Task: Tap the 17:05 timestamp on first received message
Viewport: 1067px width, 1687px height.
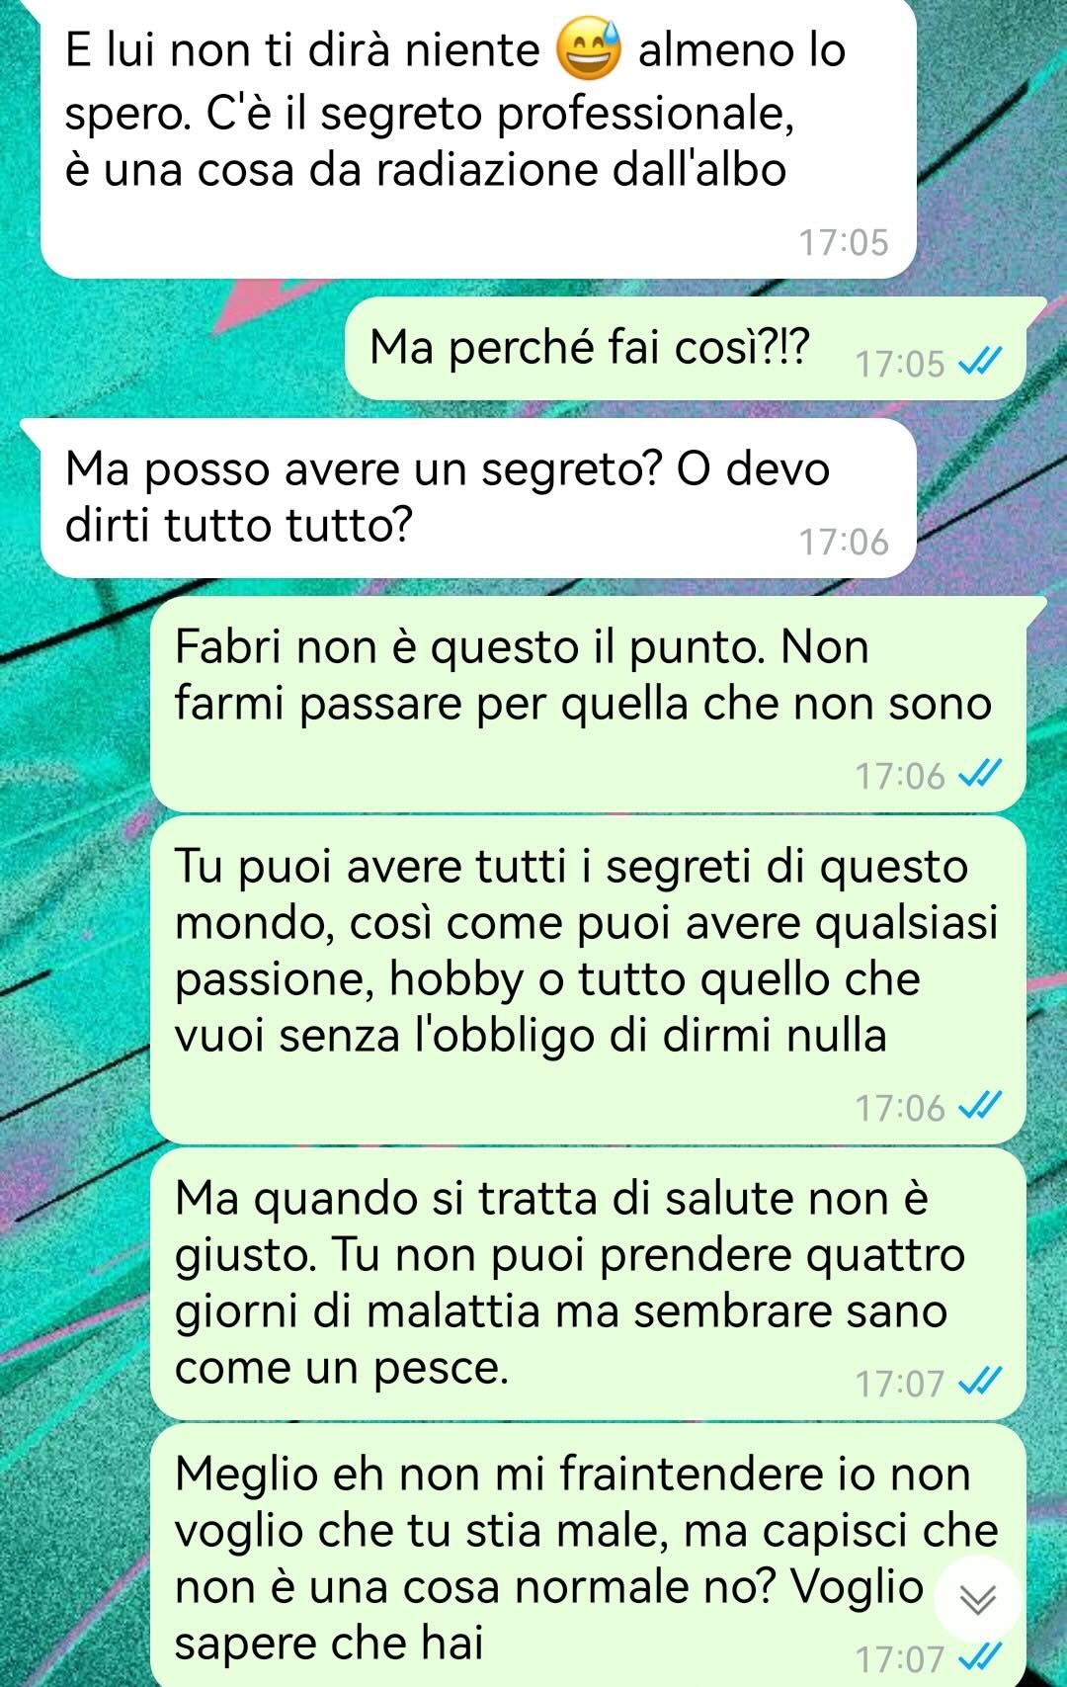Action: [x=843, y=242]
